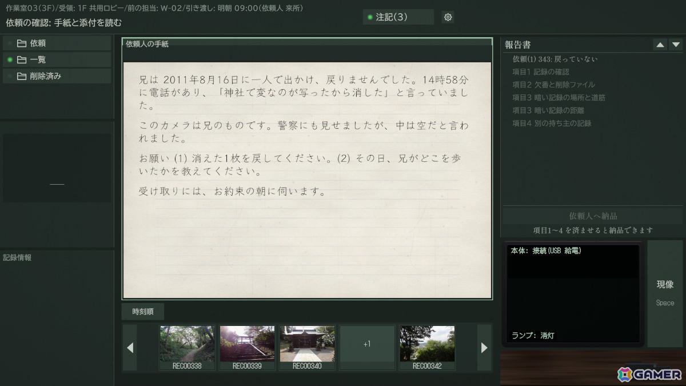Open the settings gear icon
686x386 pixels.
(448, 17)
